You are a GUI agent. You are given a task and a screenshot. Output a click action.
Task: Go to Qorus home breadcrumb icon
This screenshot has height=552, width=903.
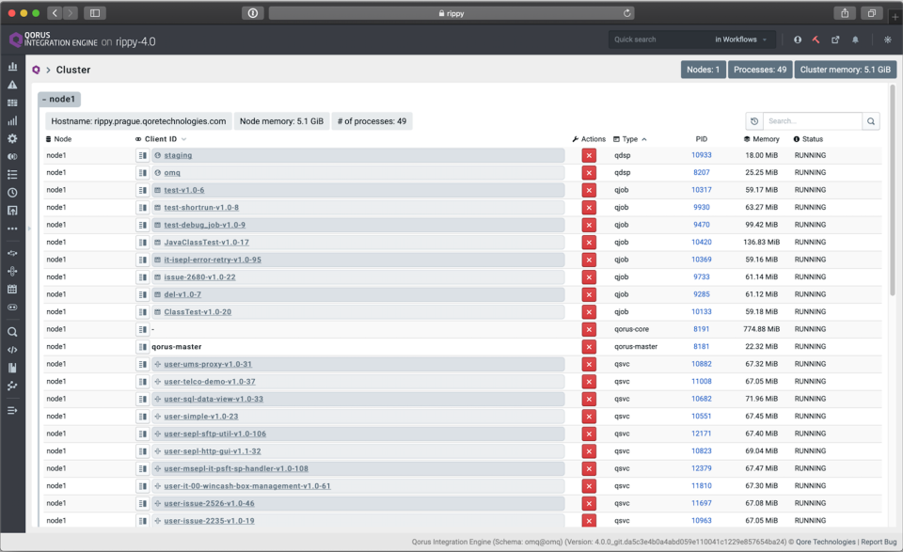coord(36,70)
